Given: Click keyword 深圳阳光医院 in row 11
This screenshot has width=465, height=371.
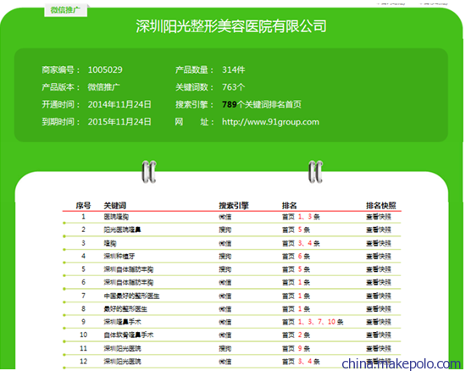Looking at the screenshot, I should (122, 348).
